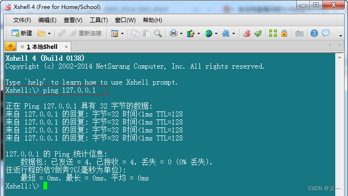Open the 帮助(H) menu
The image size is (348, 196).
point(152,20)
